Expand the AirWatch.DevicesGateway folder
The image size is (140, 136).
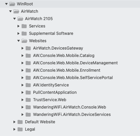[x=23, y=48]
